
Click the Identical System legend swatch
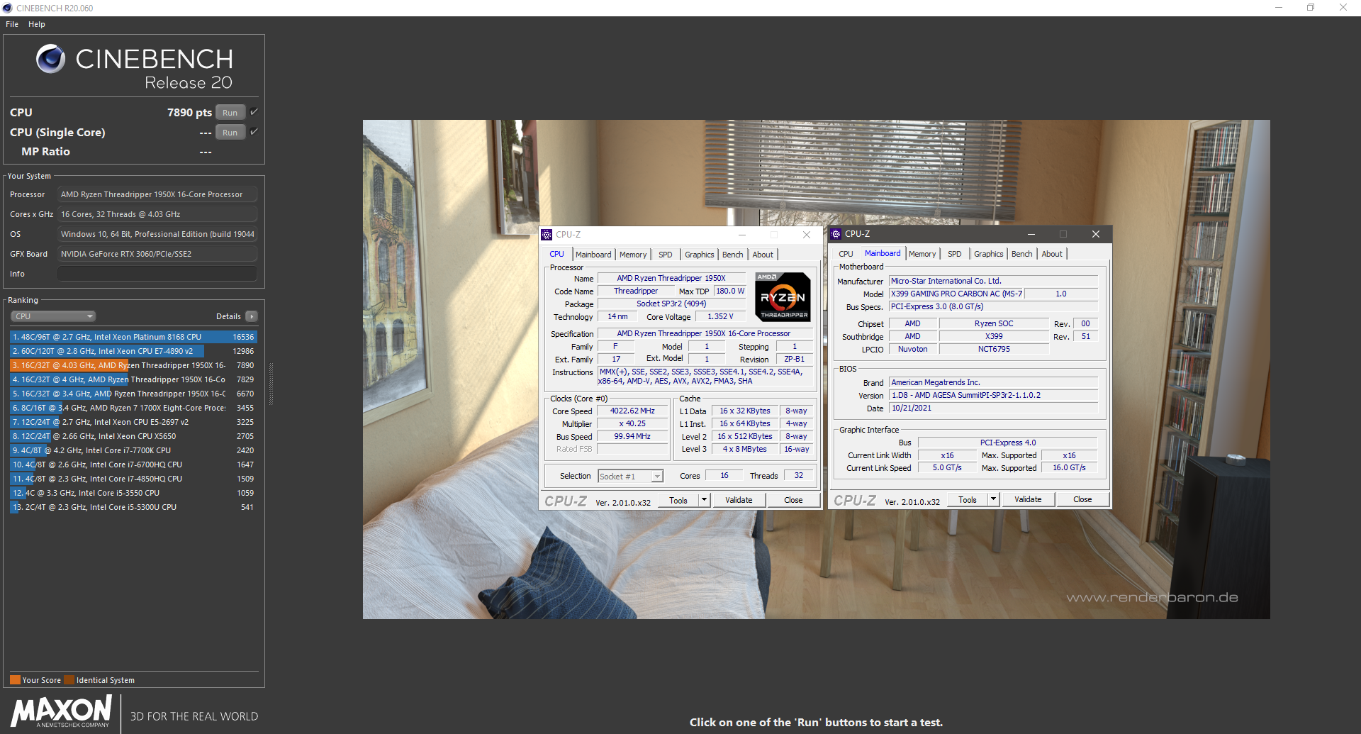69,680
